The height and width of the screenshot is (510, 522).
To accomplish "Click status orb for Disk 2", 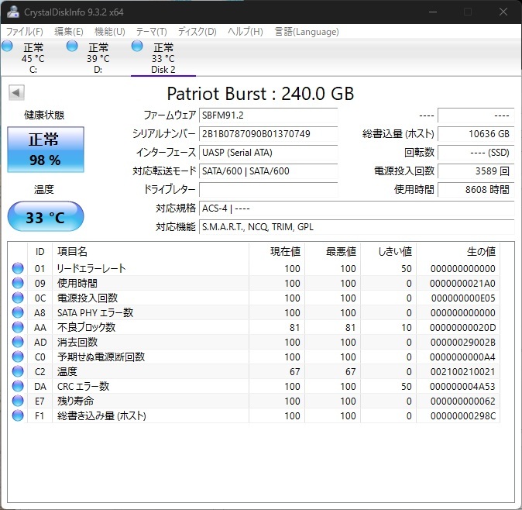I will [x=137, y=46].
